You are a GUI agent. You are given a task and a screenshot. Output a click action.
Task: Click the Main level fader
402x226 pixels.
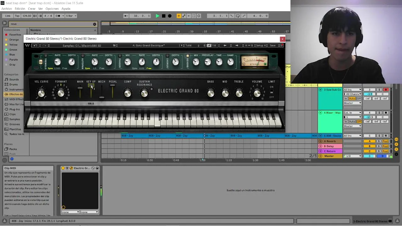80,88
